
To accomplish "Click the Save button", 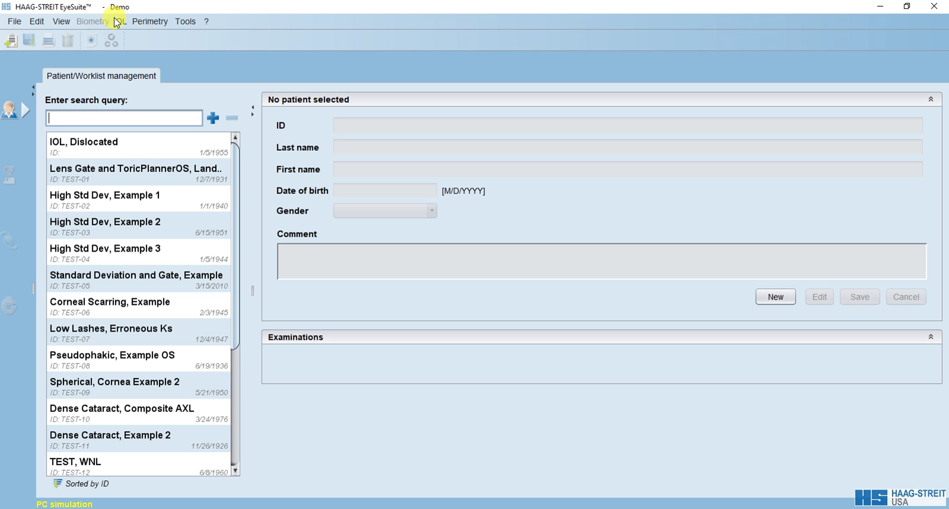I will click(860, 297).
